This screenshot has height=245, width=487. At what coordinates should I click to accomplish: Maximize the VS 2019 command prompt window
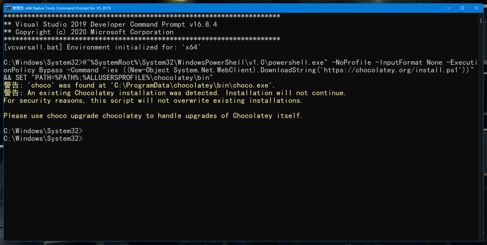[x=462, y=8]
